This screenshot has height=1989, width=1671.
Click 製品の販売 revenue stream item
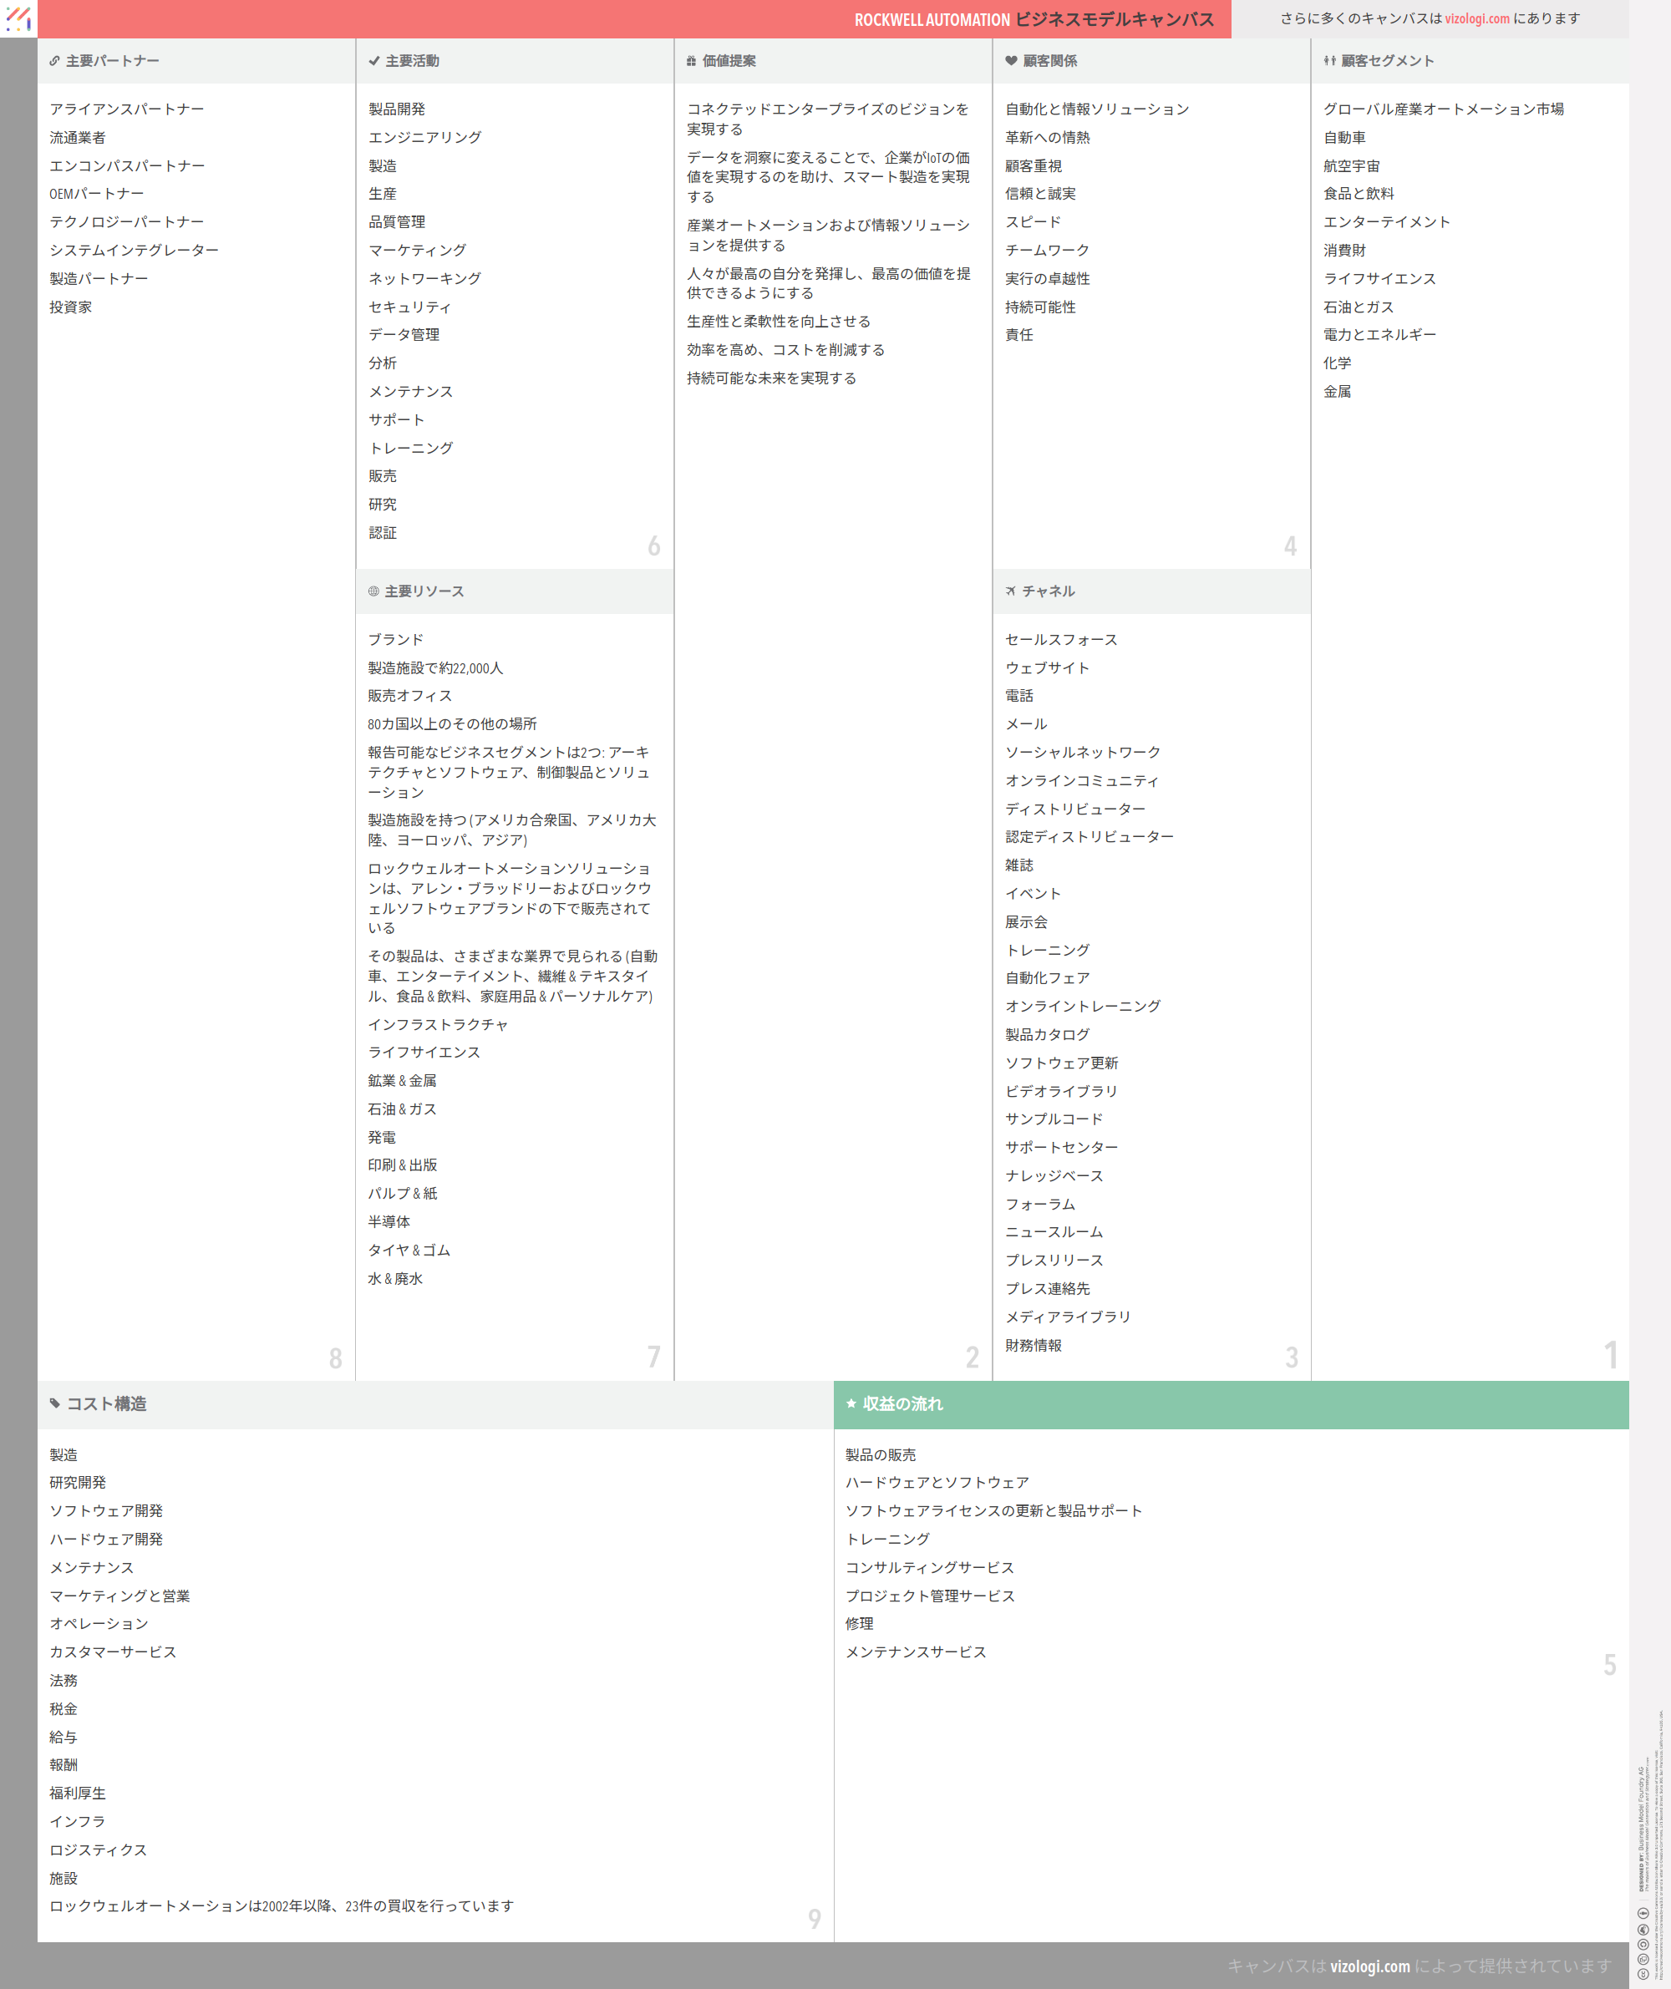click(880, 1455)
